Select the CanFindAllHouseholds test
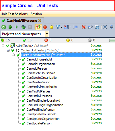 click(x=42, y=87)
